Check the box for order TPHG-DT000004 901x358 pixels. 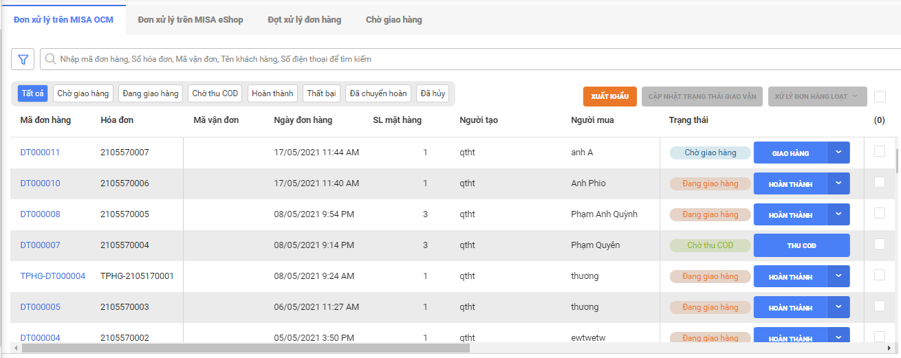(880, 276)
